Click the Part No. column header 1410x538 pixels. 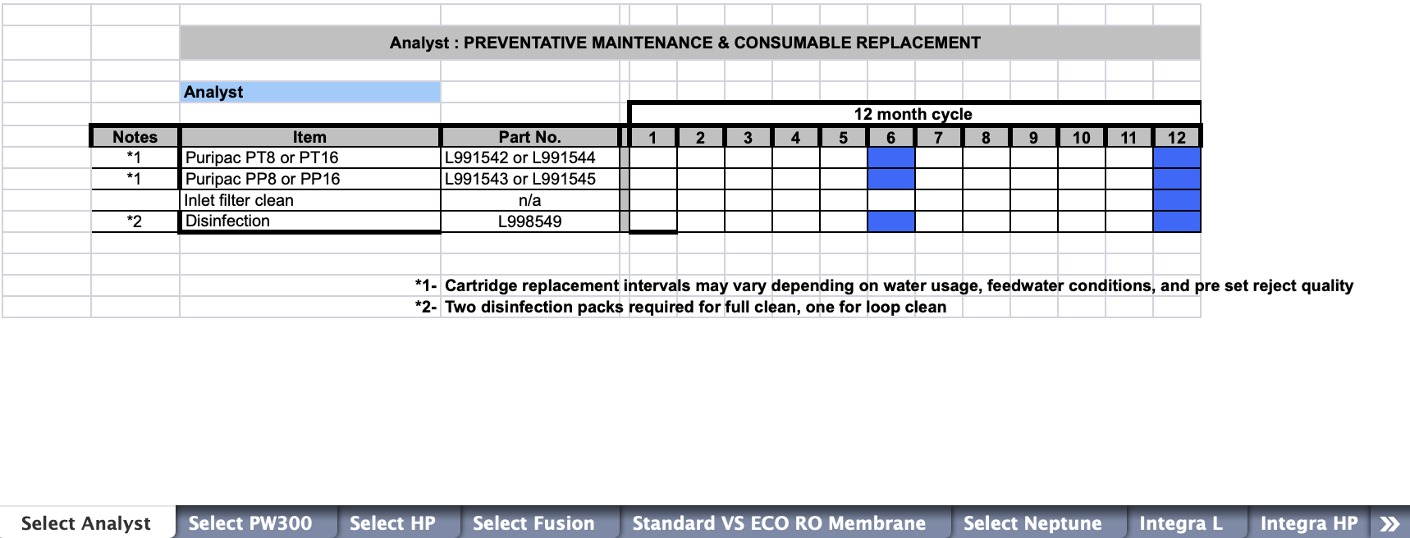pos(530,137)
